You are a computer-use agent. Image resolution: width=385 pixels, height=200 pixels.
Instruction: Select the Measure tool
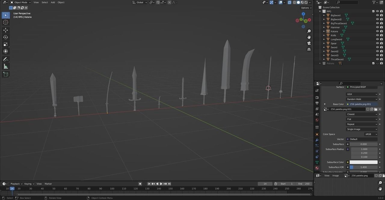(5, 66)
